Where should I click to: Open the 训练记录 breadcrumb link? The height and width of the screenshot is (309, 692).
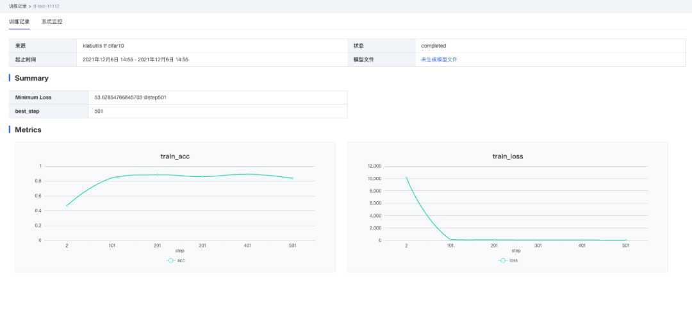[18, 6]
